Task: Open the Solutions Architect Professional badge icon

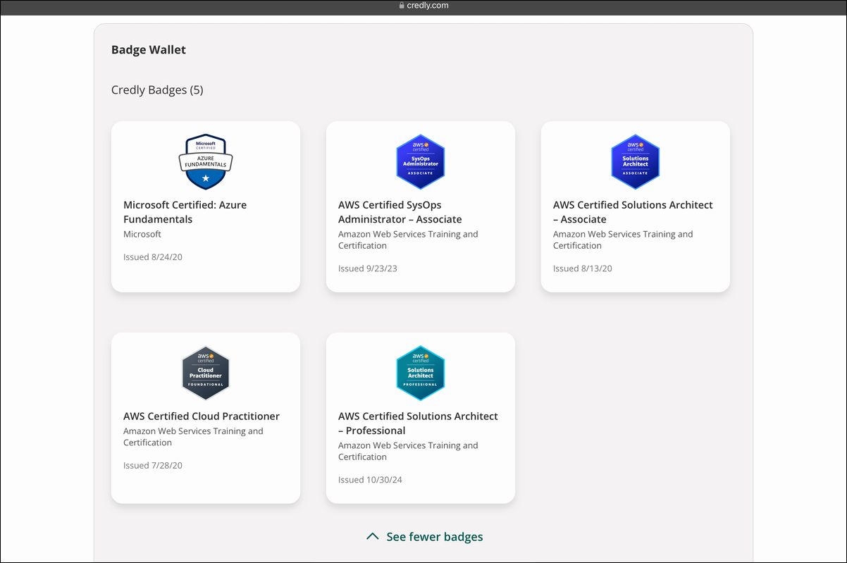Action: click(x=420, y=373)
